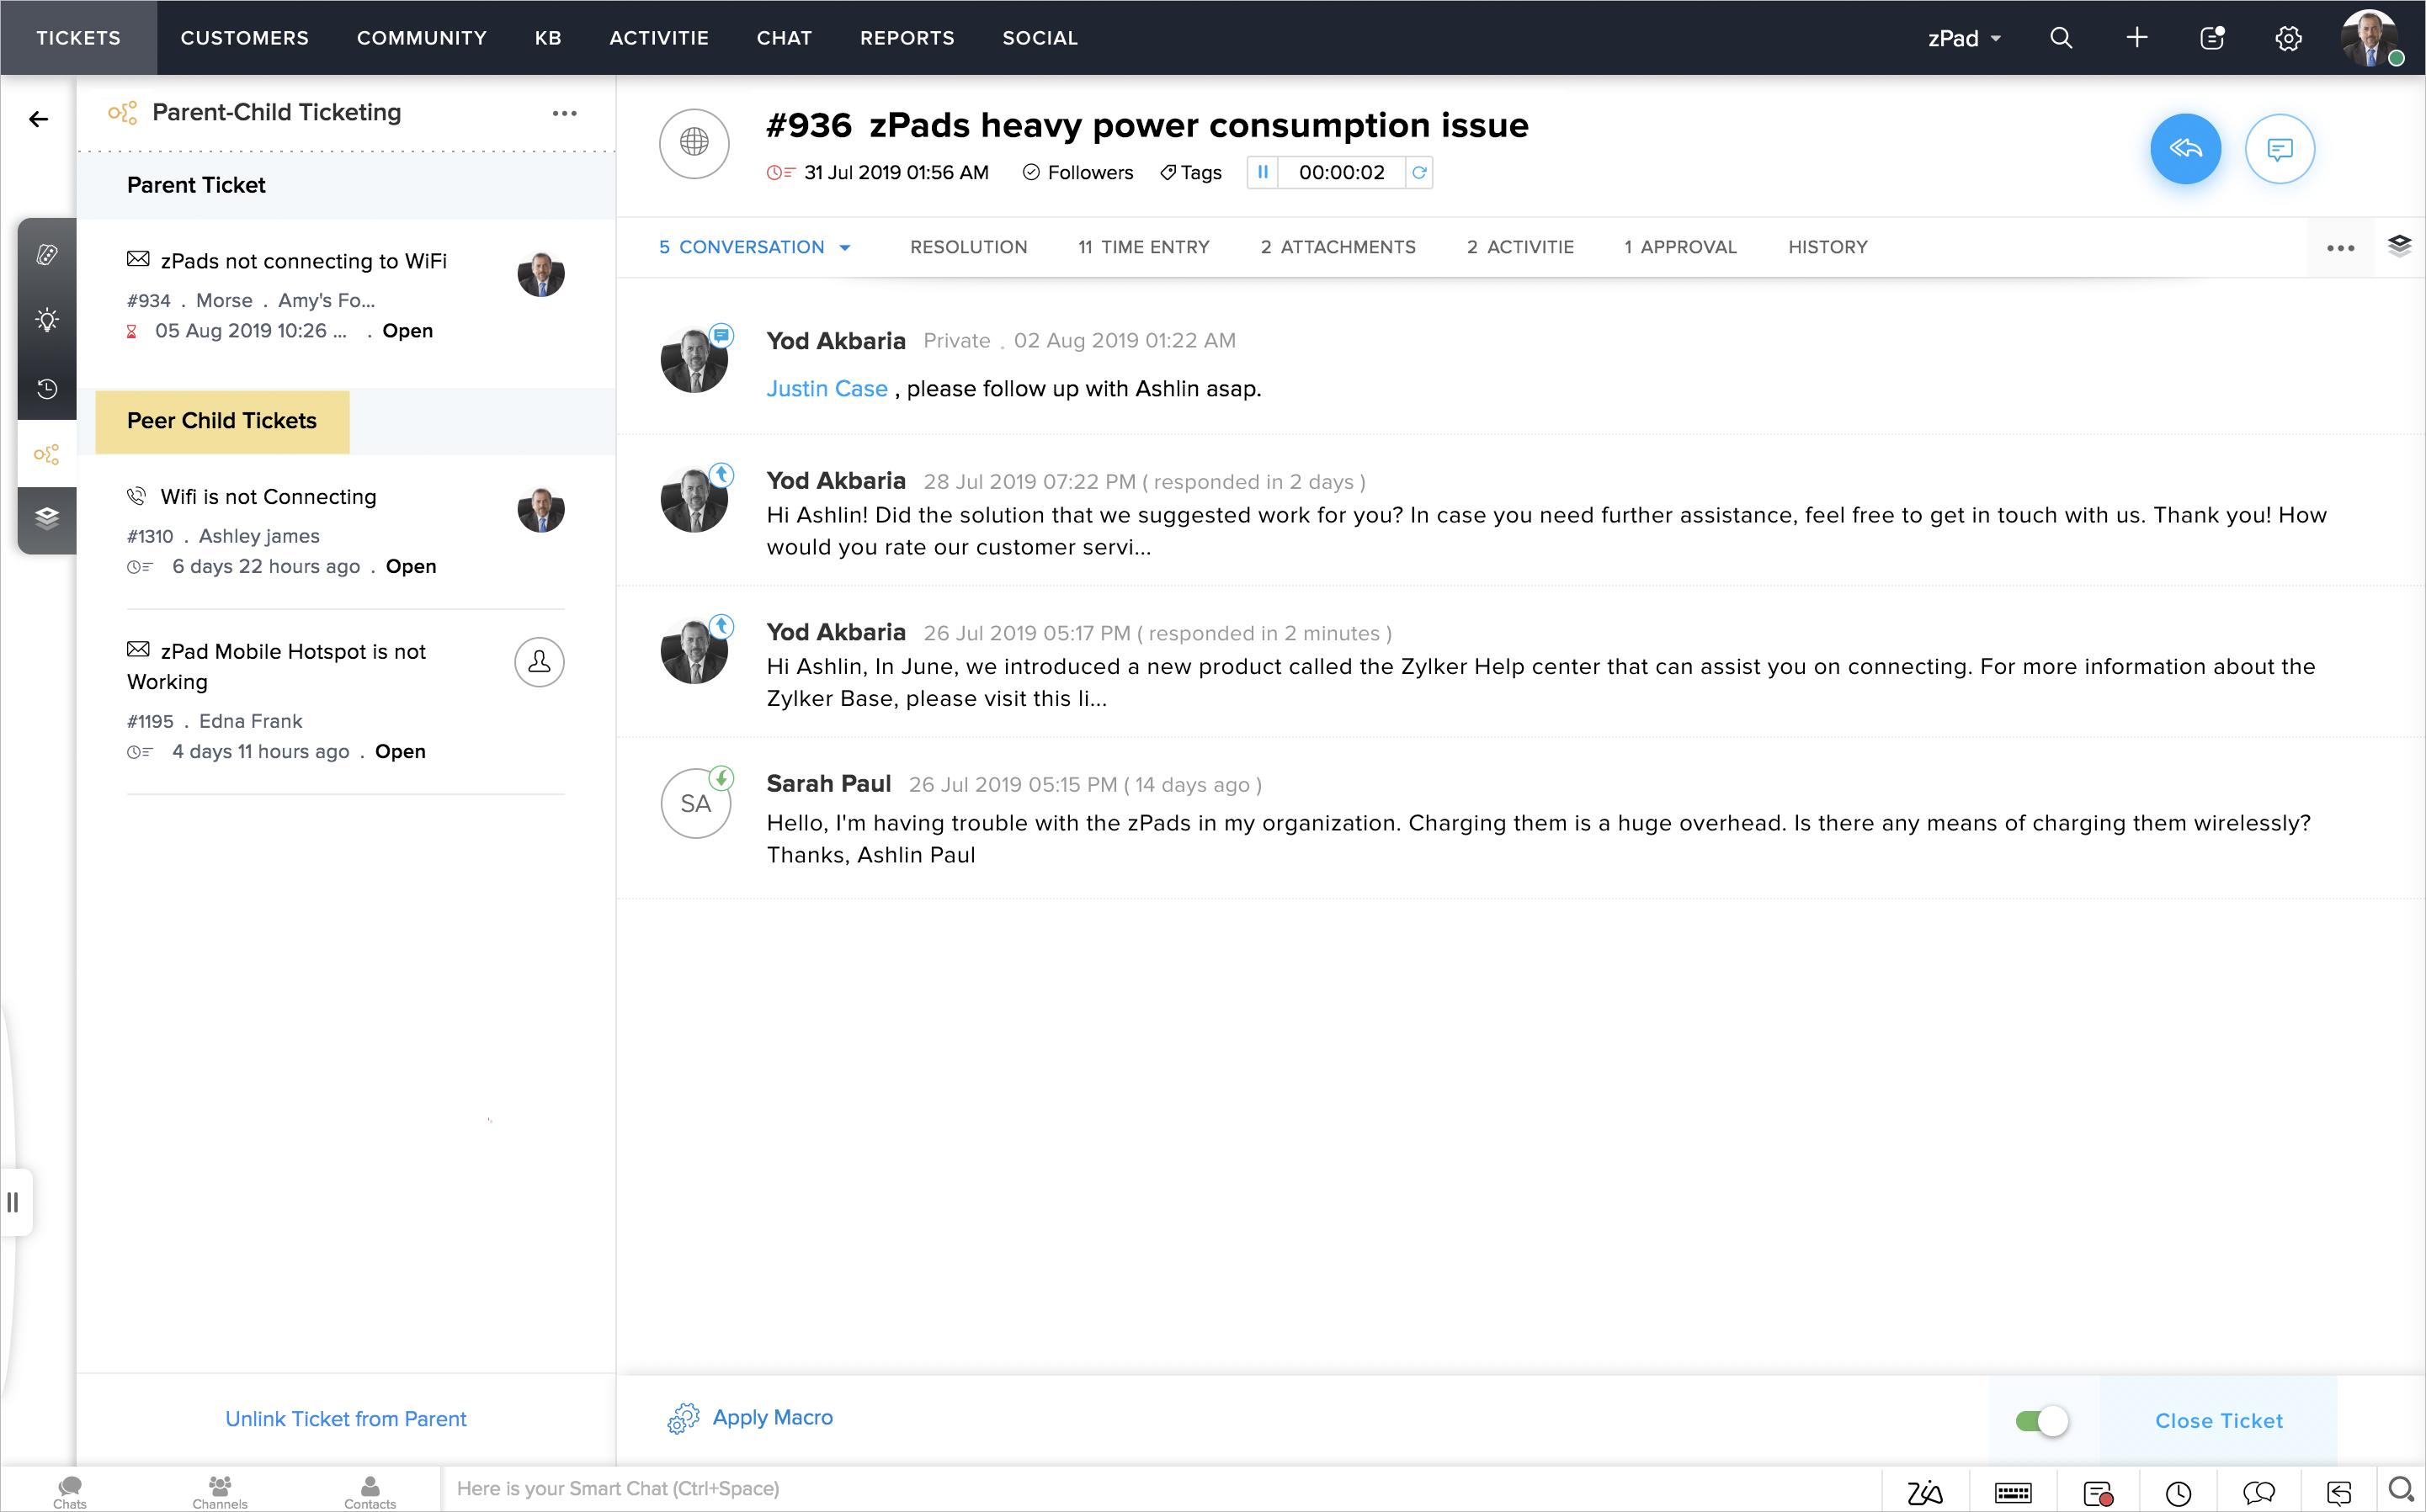
Task: Open the search icon in top bar
Action: (x=2061, y=38)
